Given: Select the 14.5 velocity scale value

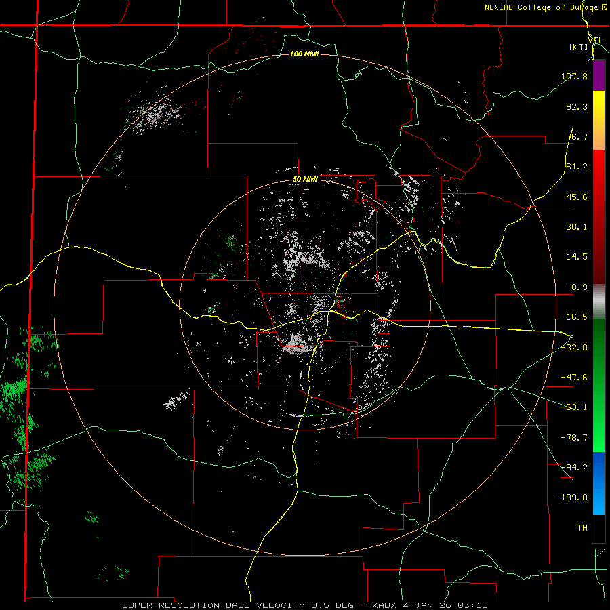Looking at the screenshot, I should click(577, 257).
